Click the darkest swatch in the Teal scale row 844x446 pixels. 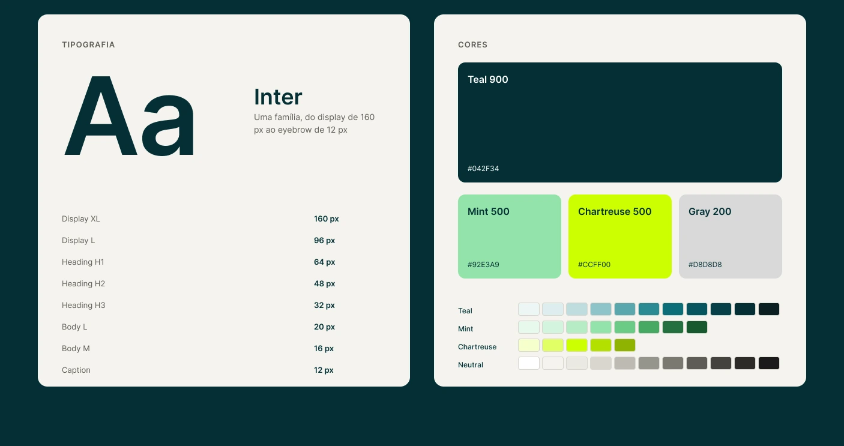click(x=769, y=309)
